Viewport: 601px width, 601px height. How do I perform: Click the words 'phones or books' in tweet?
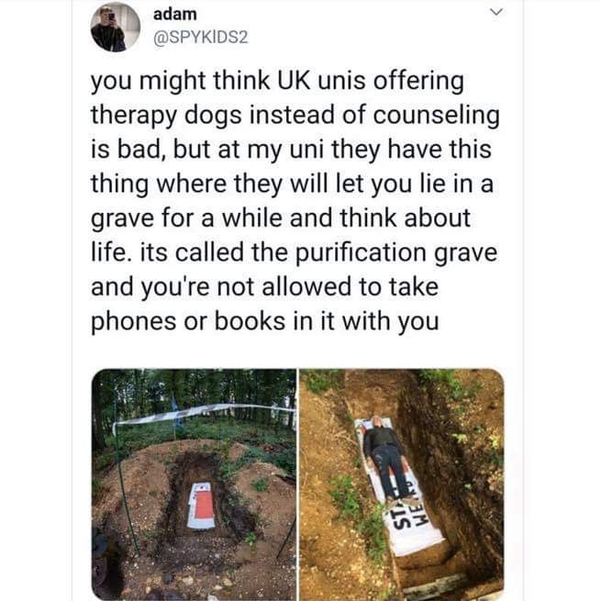pos(188,321)
